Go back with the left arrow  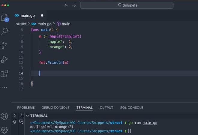(66, 5)
